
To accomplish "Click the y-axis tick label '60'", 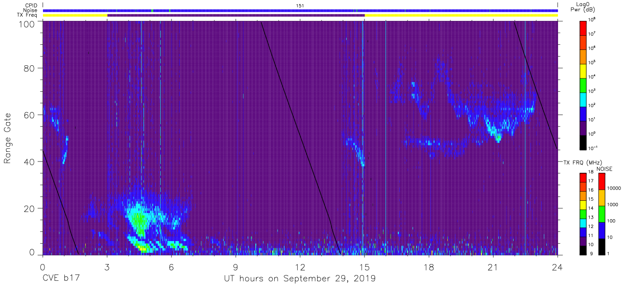I will click(30, 115).
